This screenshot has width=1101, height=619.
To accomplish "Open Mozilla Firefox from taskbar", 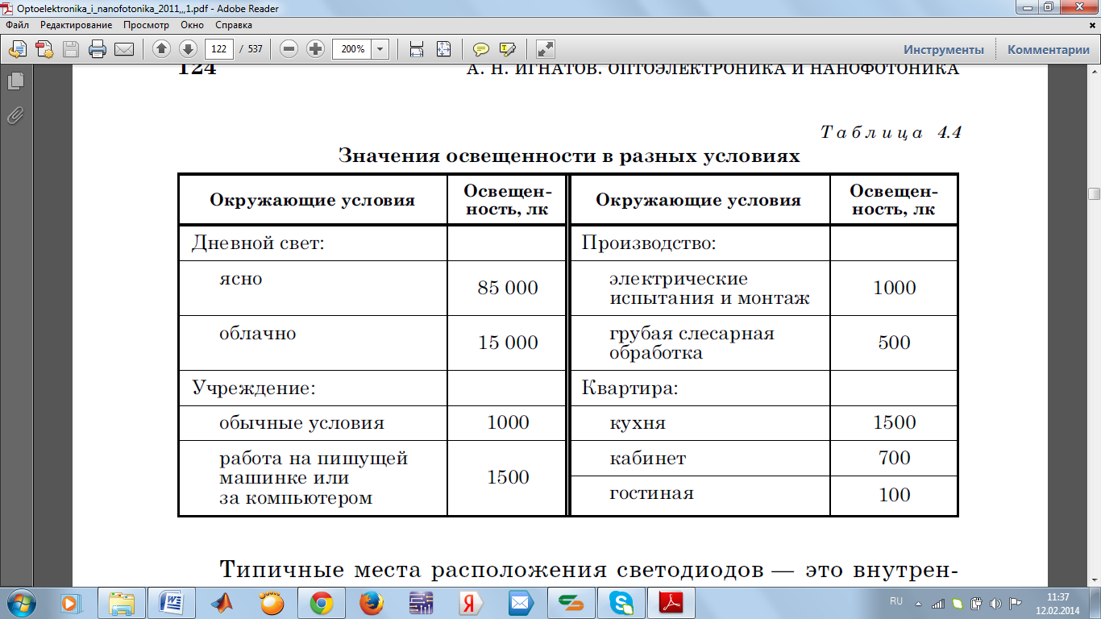I will [371, 603].
